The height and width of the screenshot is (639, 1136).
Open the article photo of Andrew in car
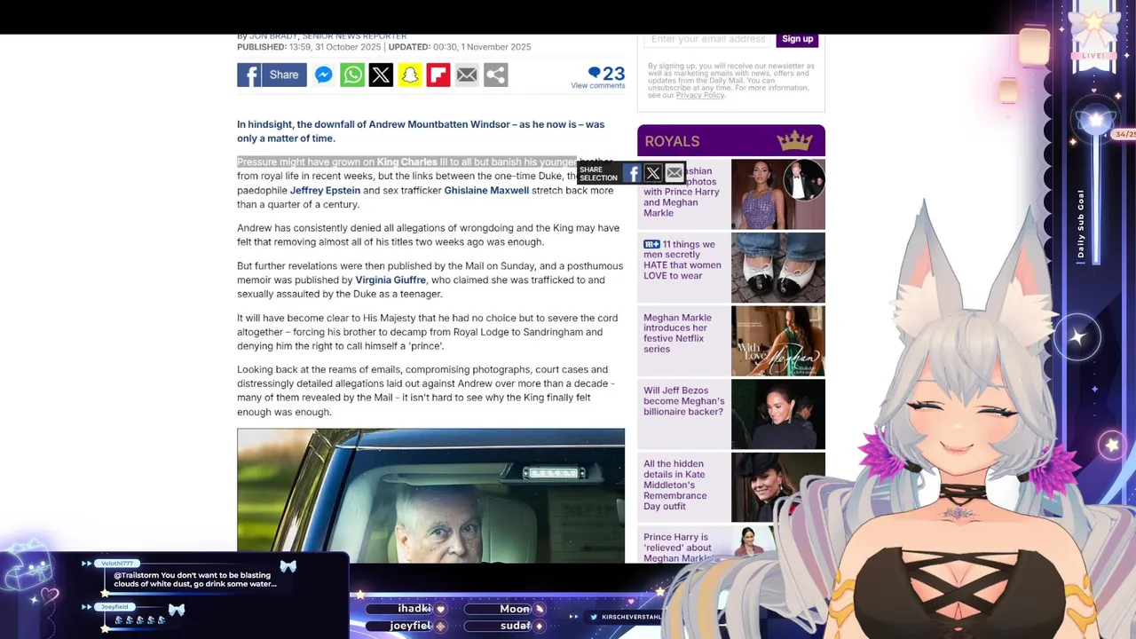click(430, 495)
